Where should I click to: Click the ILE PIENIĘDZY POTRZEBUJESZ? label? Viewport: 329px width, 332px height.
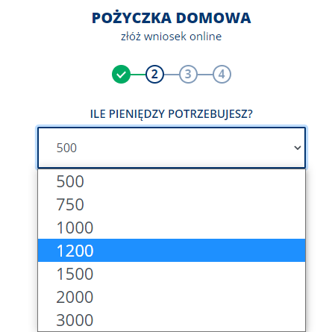click(172, 114)
